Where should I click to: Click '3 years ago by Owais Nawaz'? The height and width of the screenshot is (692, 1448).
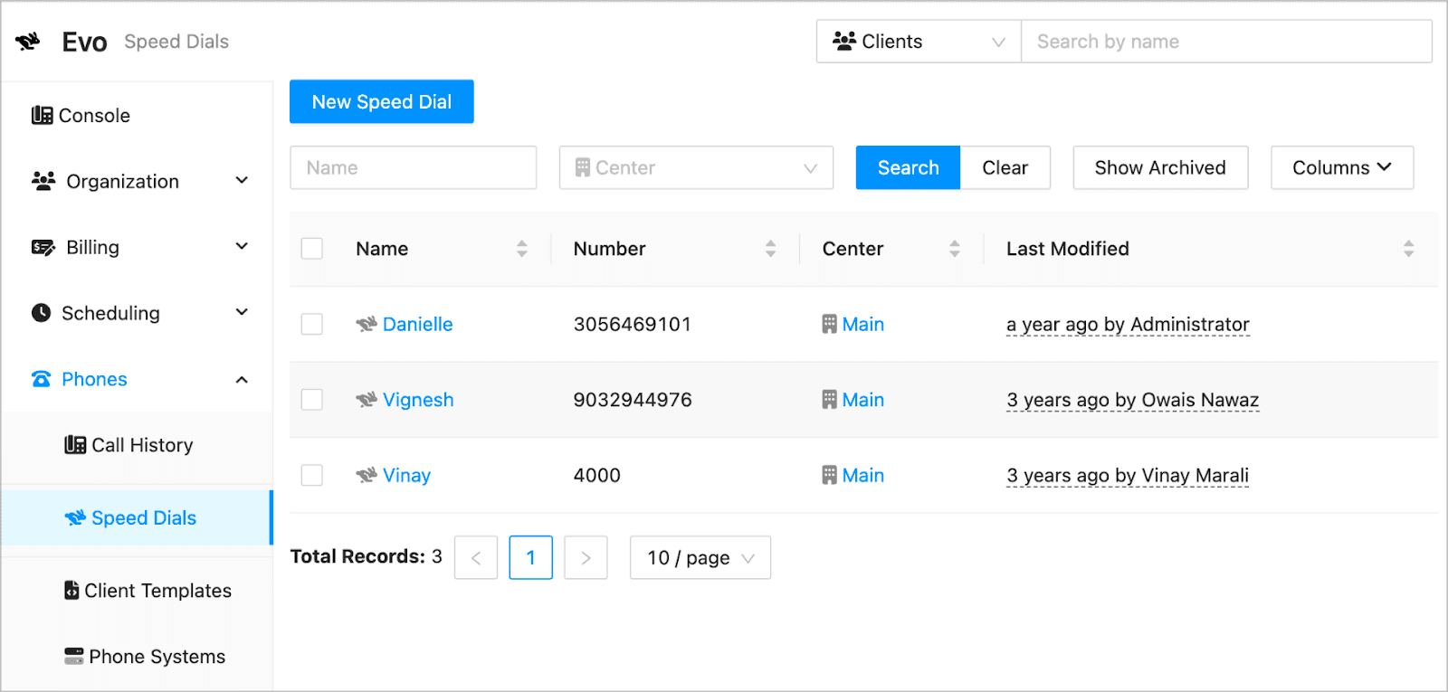[1133, 399]
